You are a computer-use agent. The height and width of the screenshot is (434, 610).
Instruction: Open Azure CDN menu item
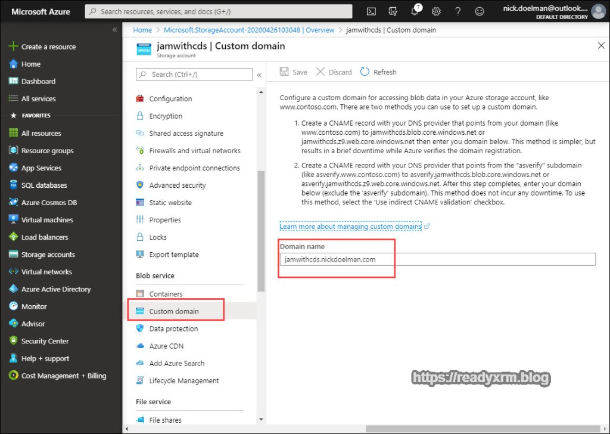coord(166,346)
